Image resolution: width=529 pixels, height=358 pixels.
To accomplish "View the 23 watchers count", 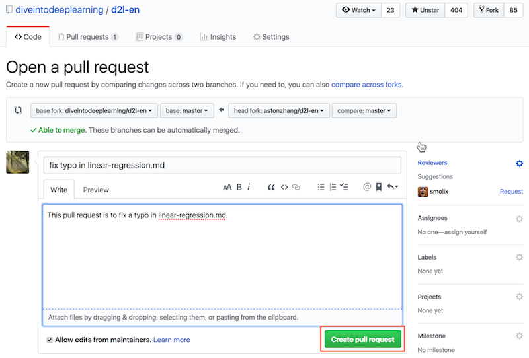I will (390, 10).
